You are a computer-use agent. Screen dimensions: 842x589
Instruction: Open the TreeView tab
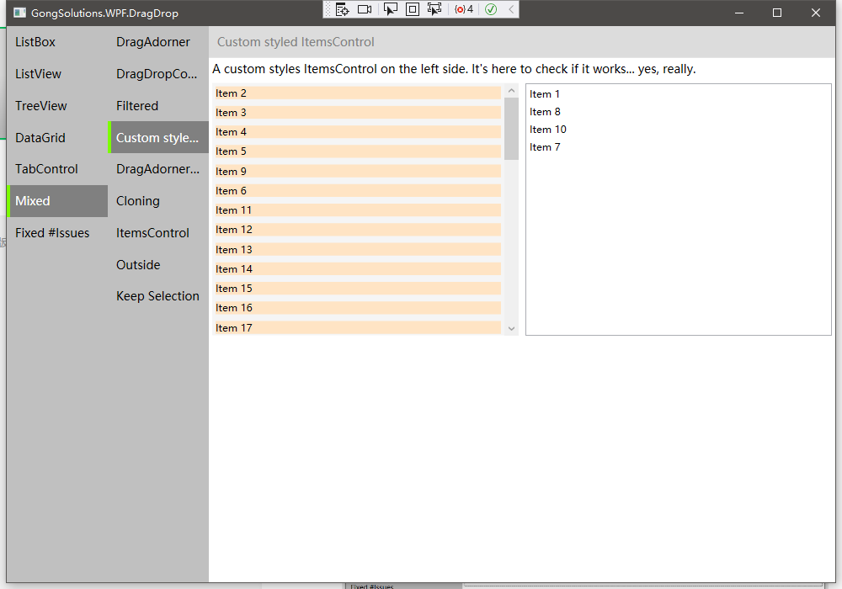(41, 106)
